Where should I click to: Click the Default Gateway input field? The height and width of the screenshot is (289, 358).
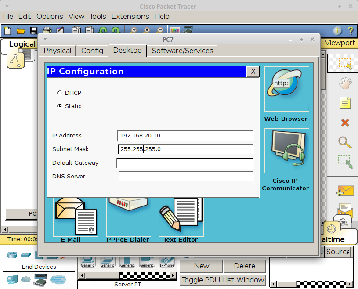point(185,163)
